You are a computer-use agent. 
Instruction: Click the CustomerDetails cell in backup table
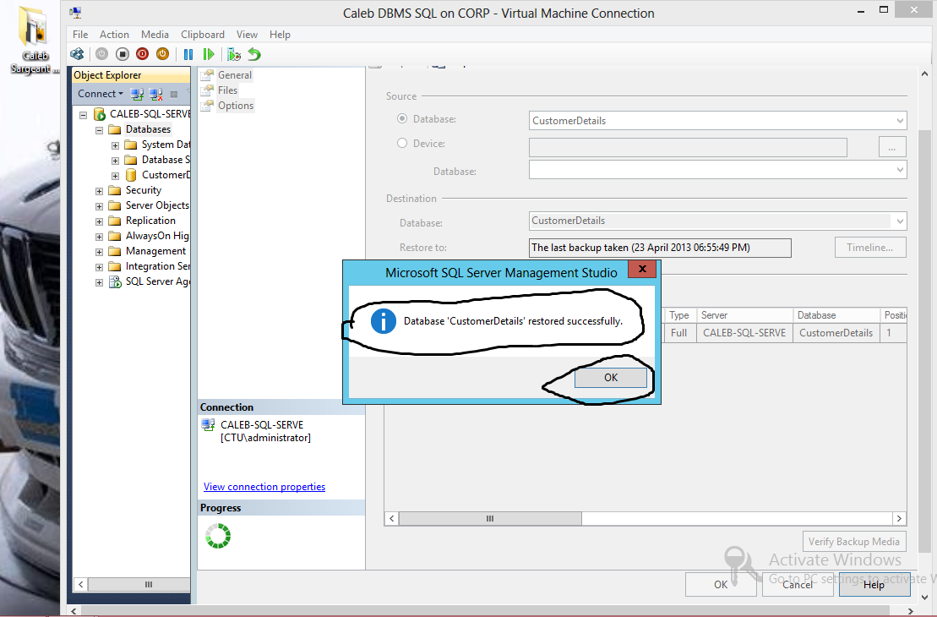836,333
